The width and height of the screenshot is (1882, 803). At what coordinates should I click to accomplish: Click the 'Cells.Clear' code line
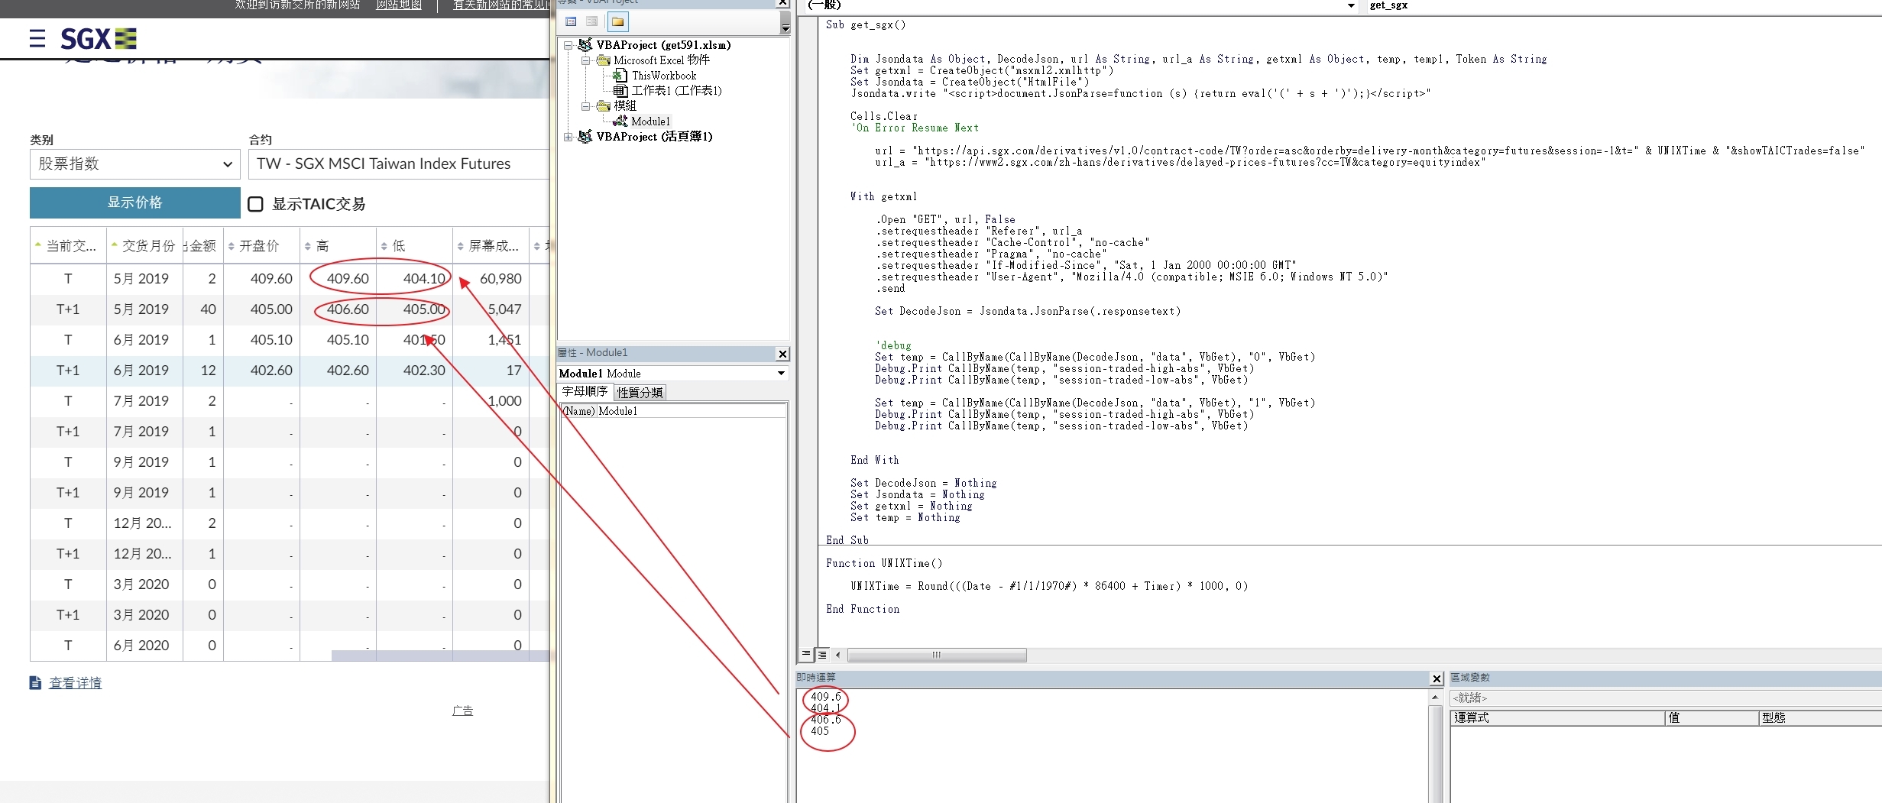[884, 116]
